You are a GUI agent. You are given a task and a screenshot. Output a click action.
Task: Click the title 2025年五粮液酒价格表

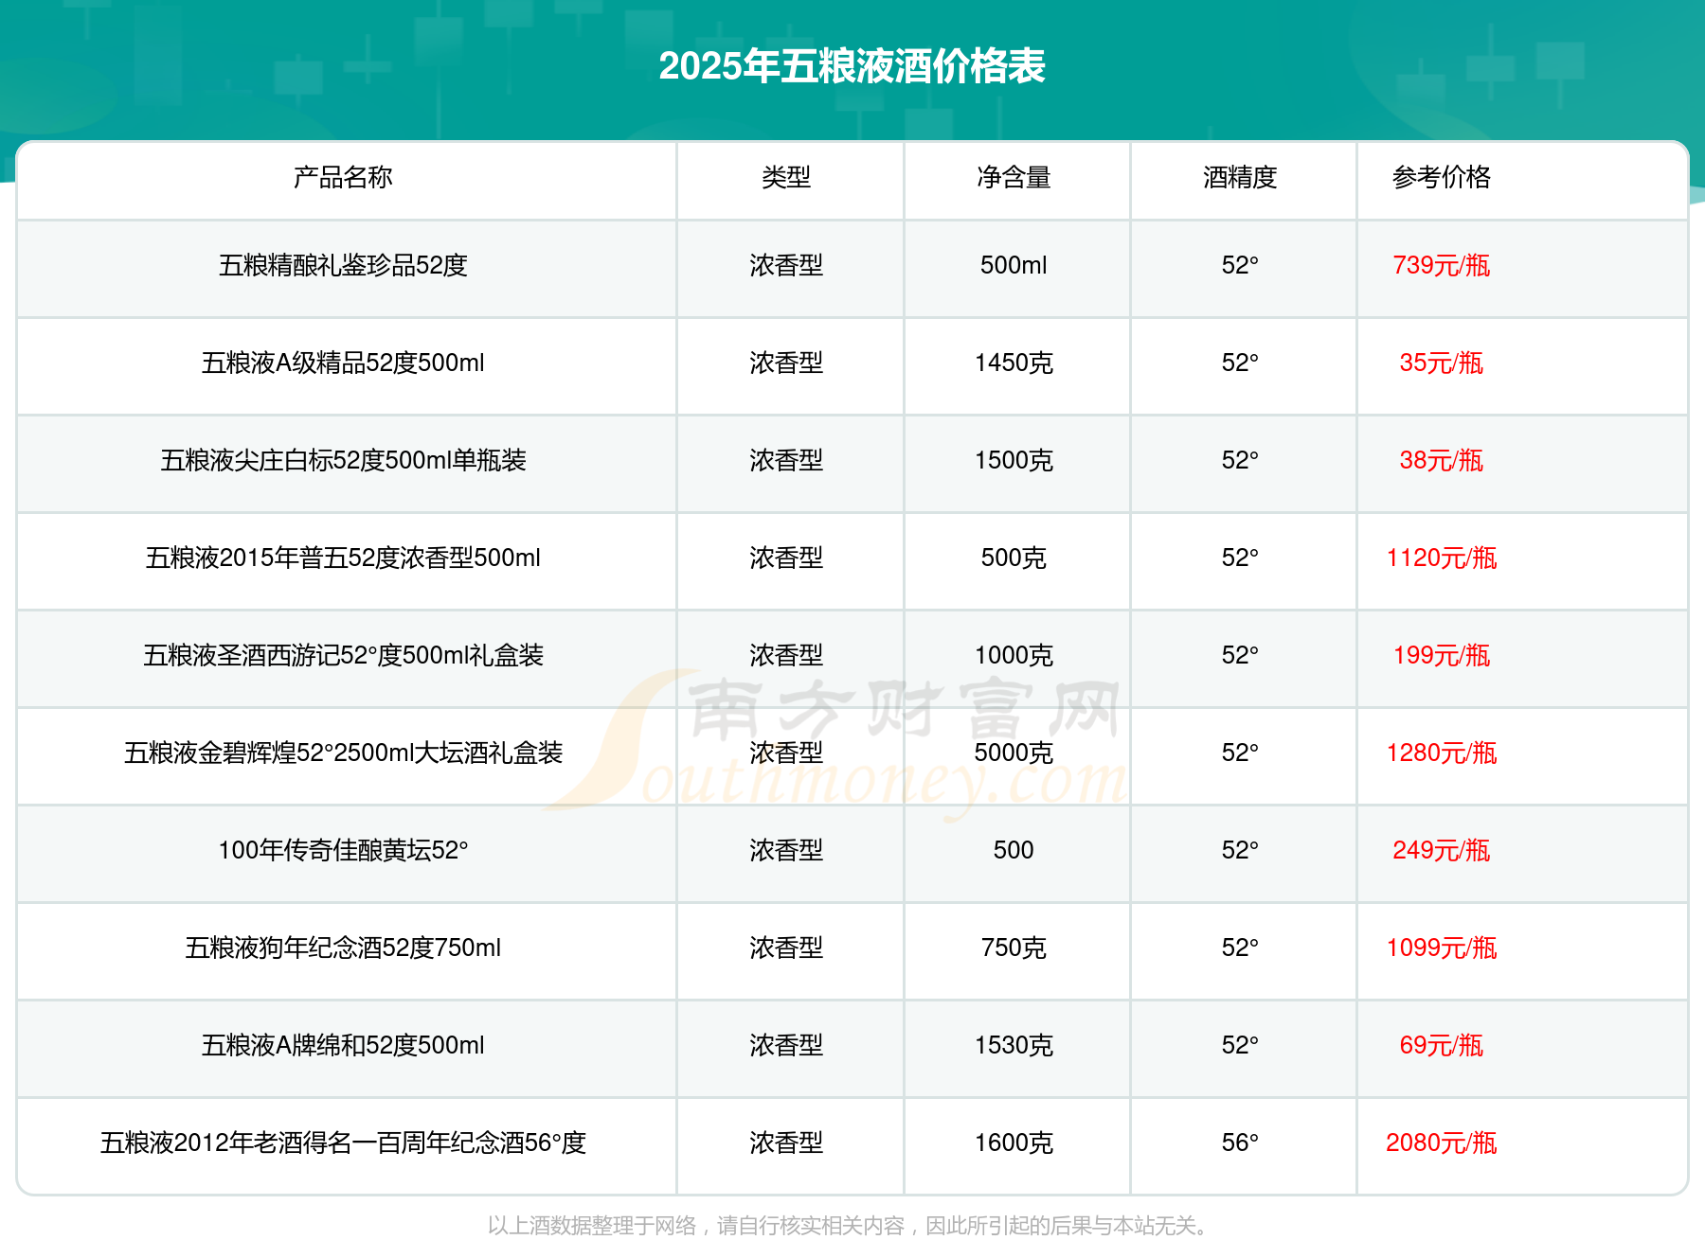(x=852, y=66)
